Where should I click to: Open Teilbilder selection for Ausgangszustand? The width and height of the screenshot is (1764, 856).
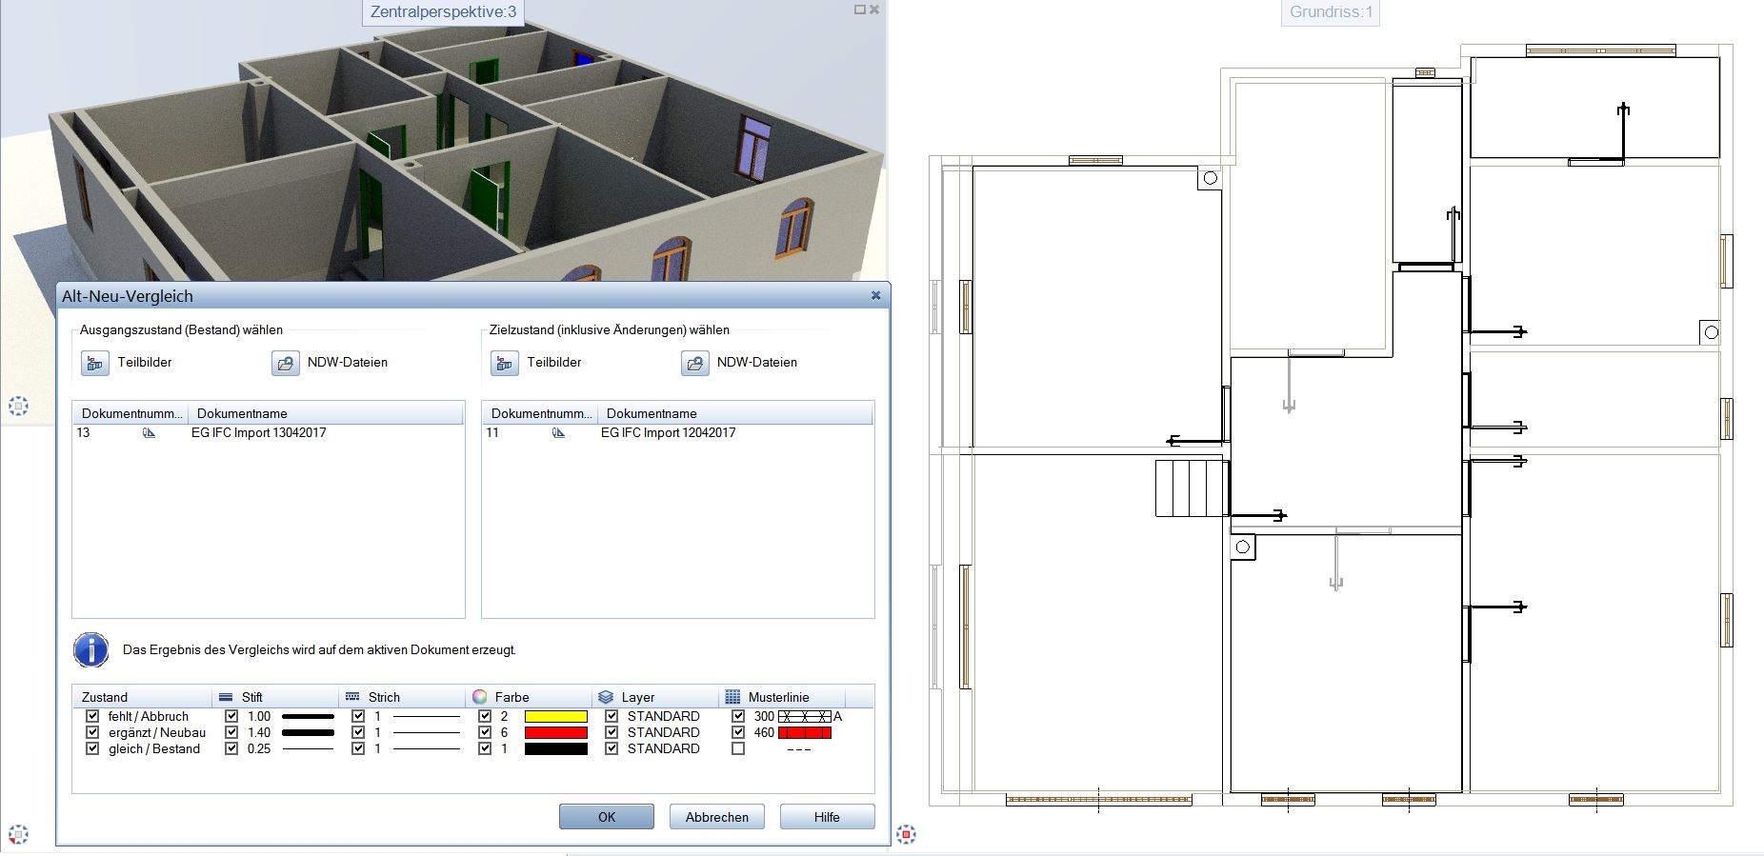(95, 363)
